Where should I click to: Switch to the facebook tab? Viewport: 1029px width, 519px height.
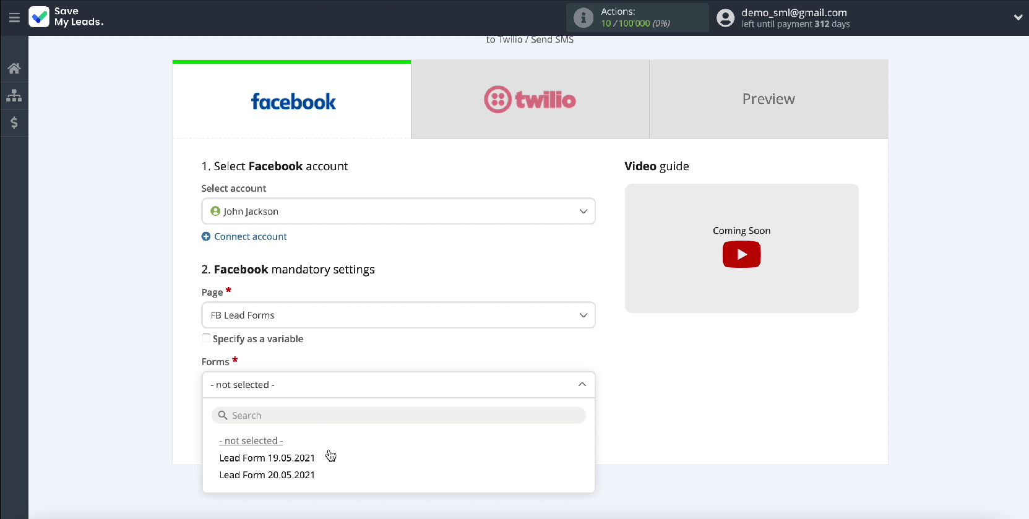click(x=291, y=100)
